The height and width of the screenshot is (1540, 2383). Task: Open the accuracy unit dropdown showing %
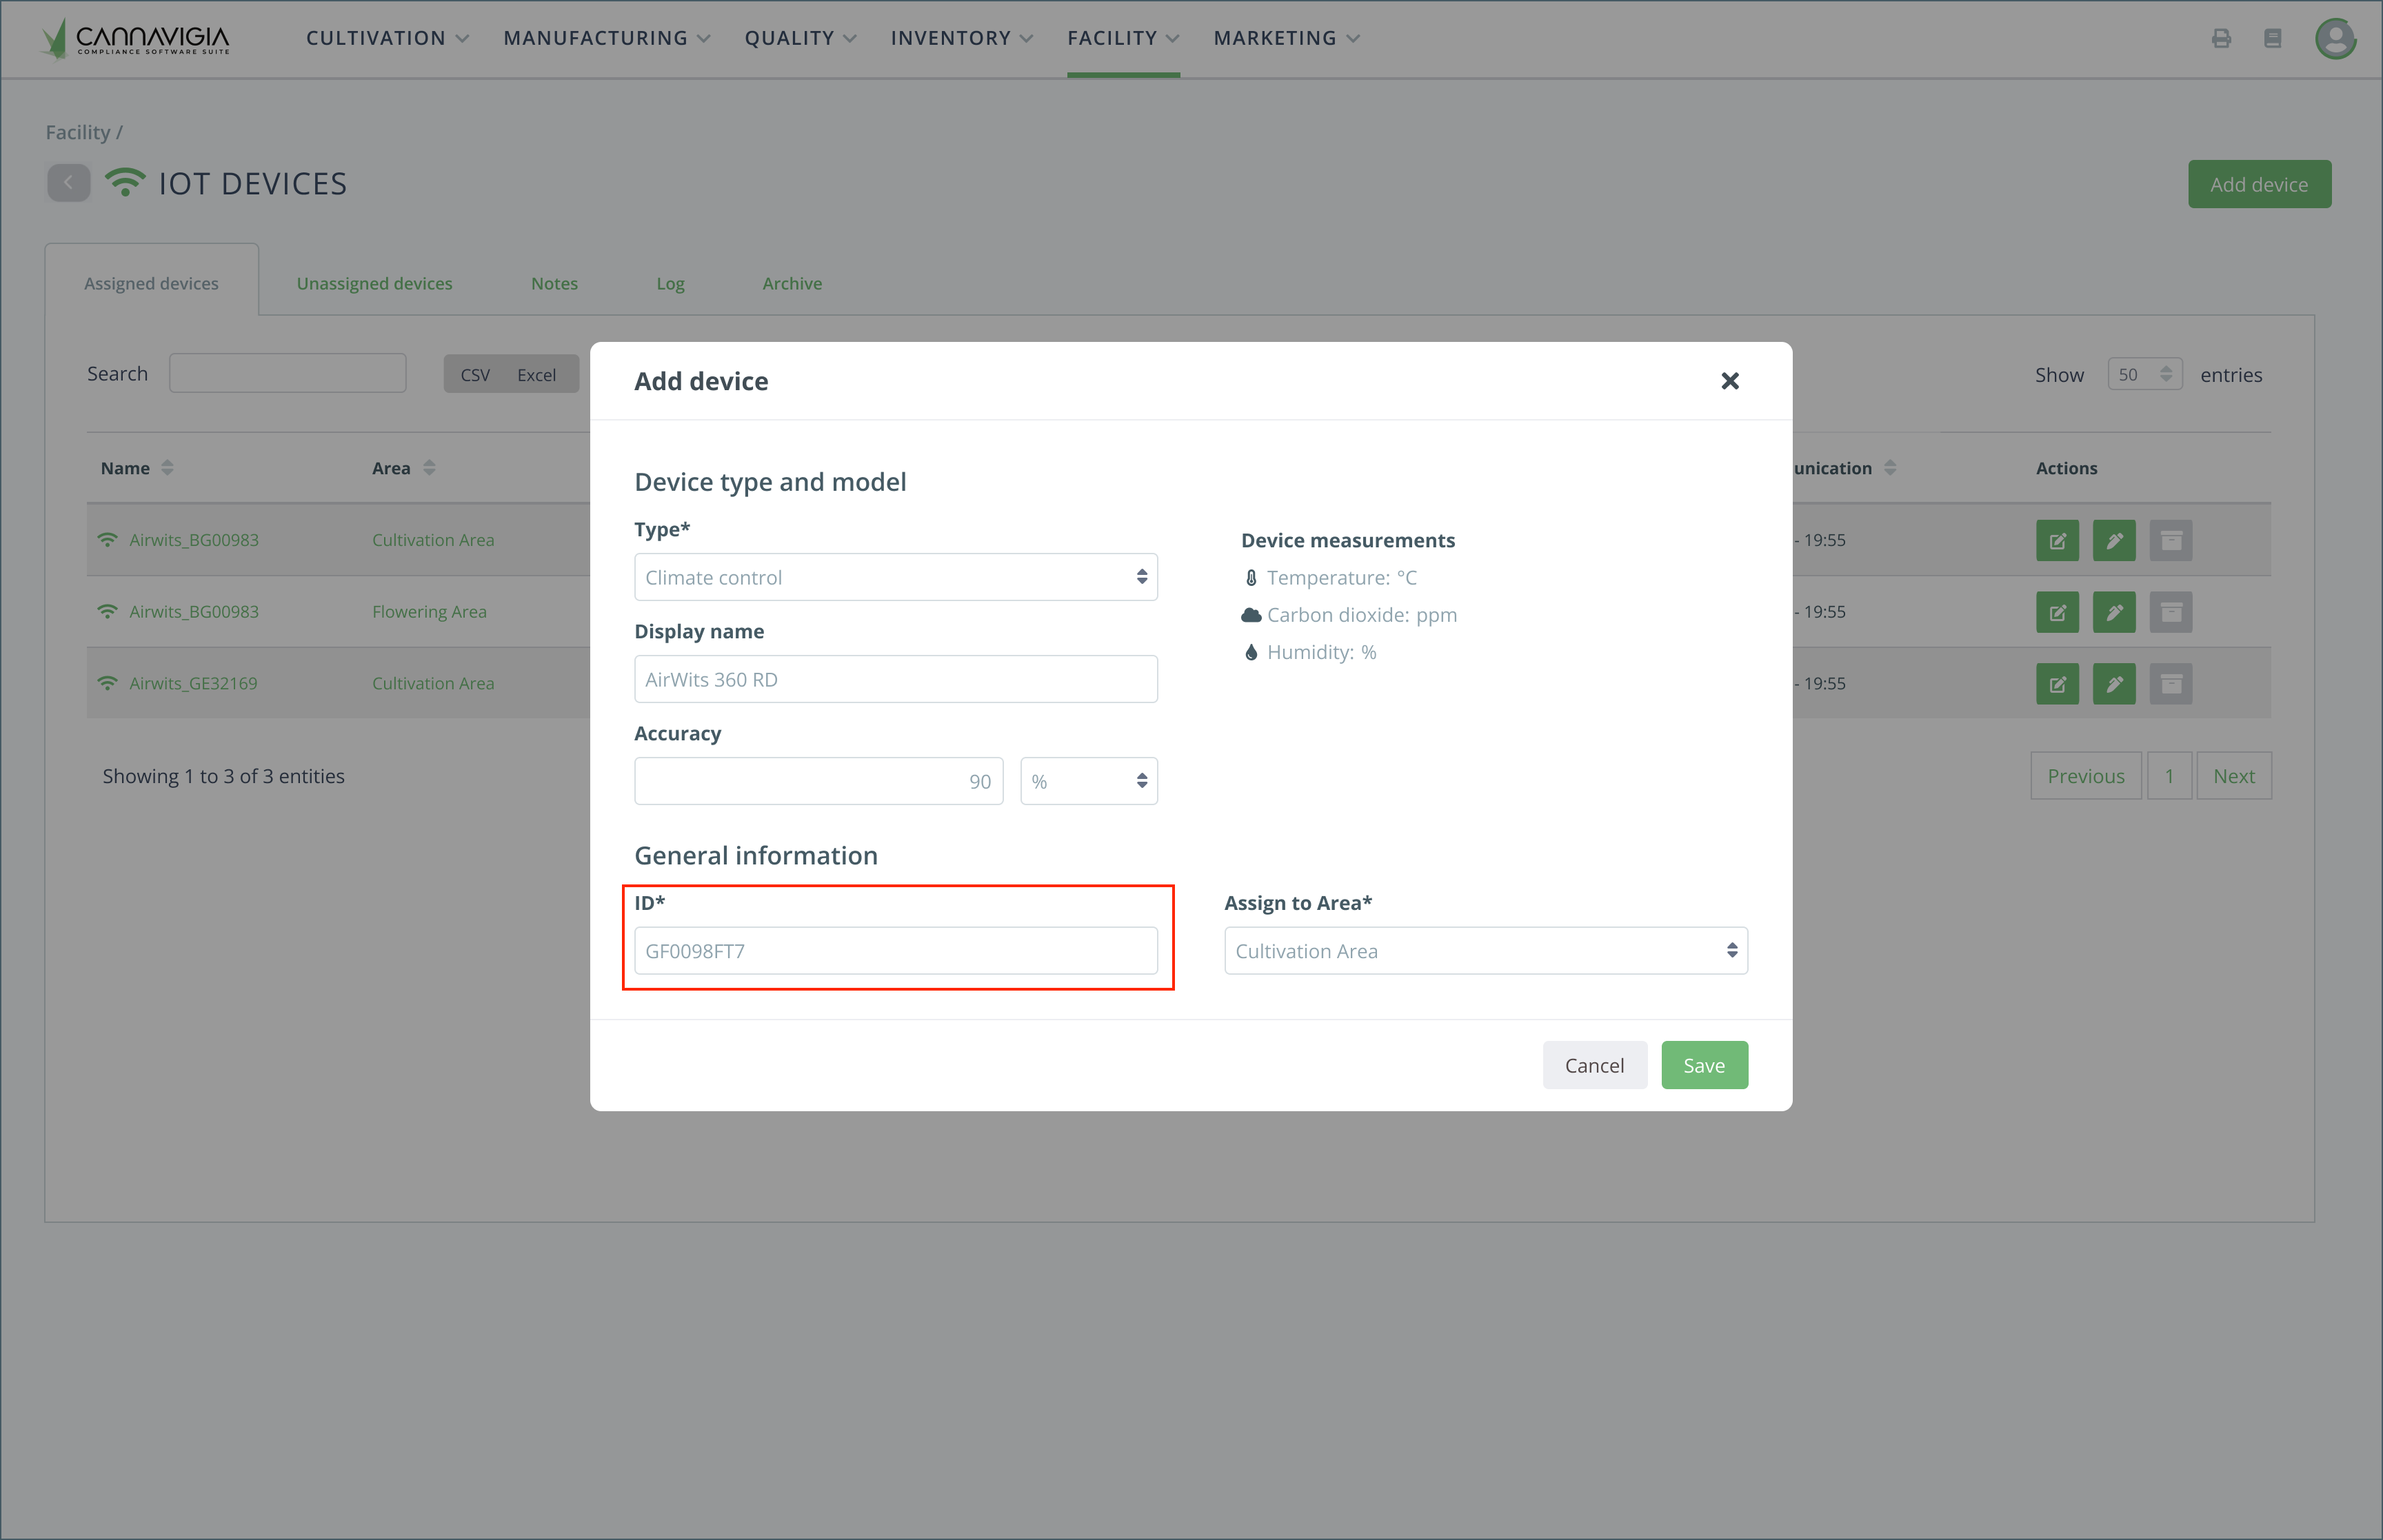click(x=1089, y=781)
